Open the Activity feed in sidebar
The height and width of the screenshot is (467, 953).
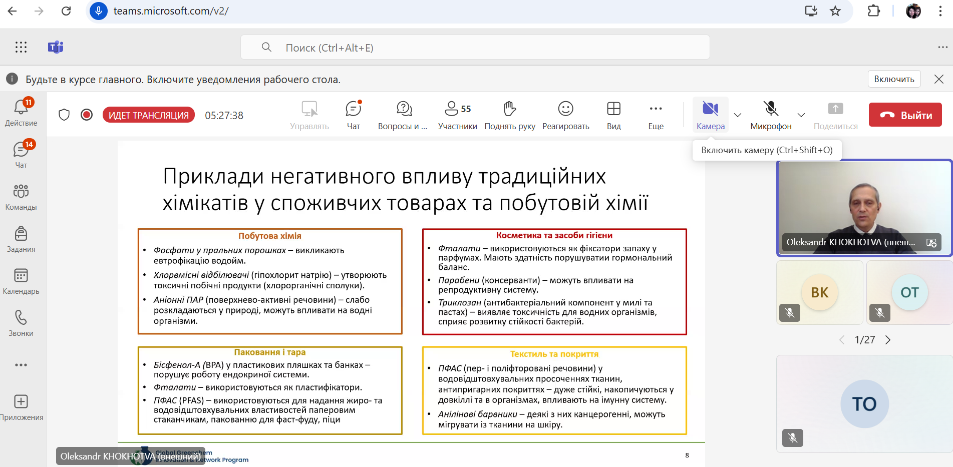(21, 113)
